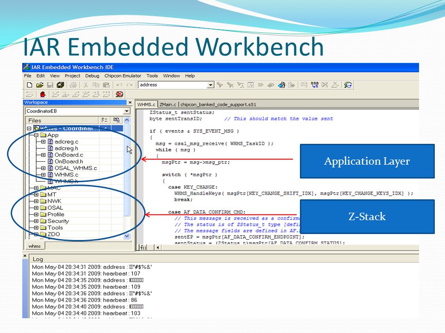Click the Step Into debug icon

65,94
